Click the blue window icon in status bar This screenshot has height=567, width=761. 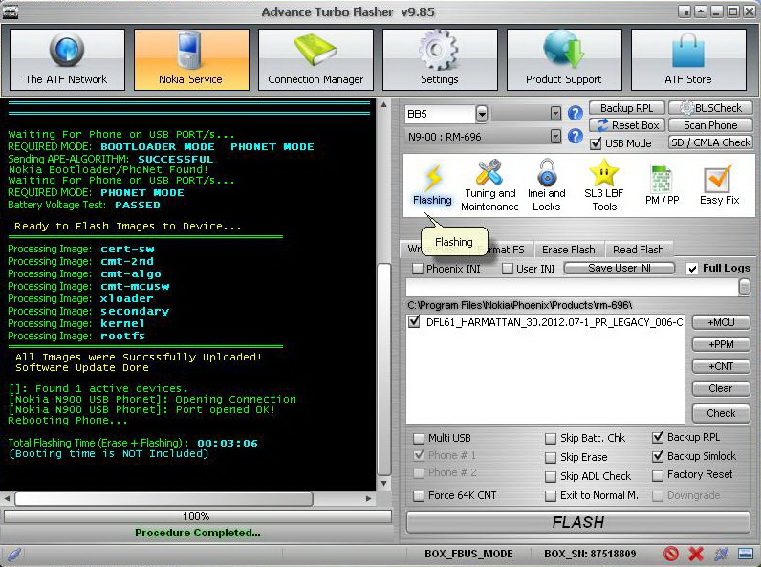(745, 554)
